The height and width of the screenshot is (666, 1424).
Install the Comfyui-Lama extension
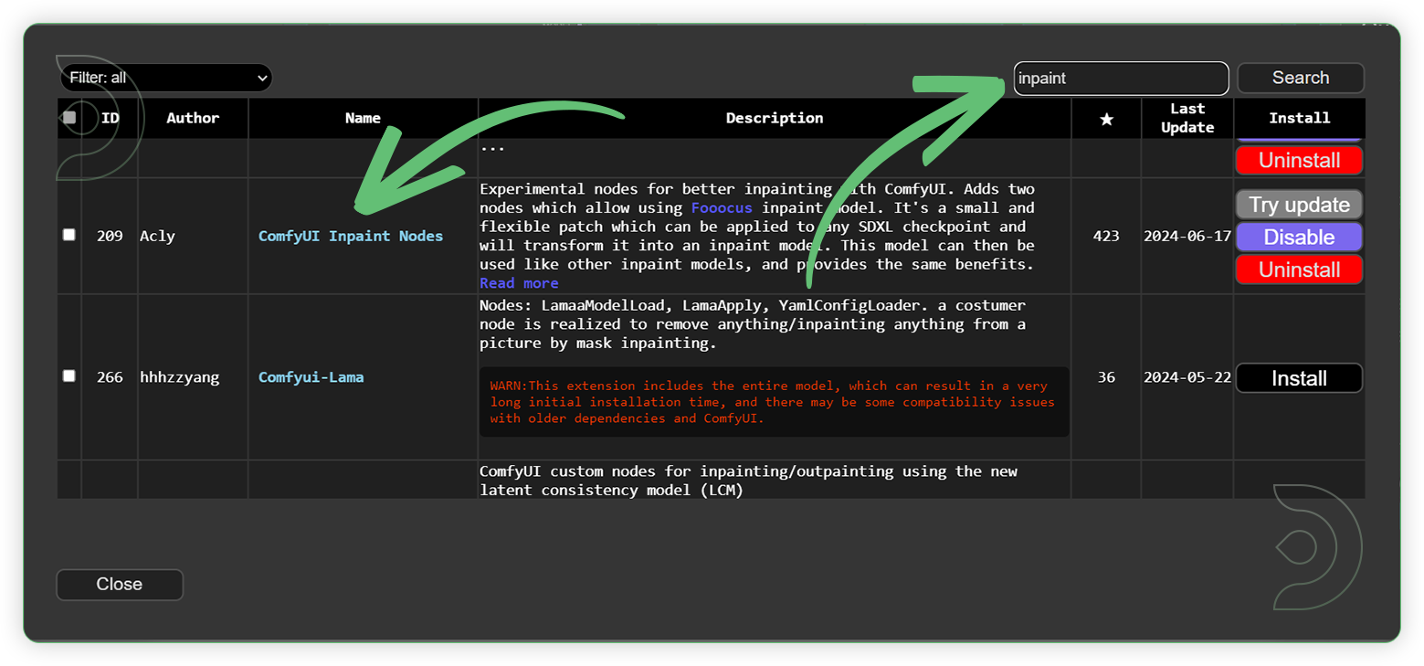pos(1298,377)
